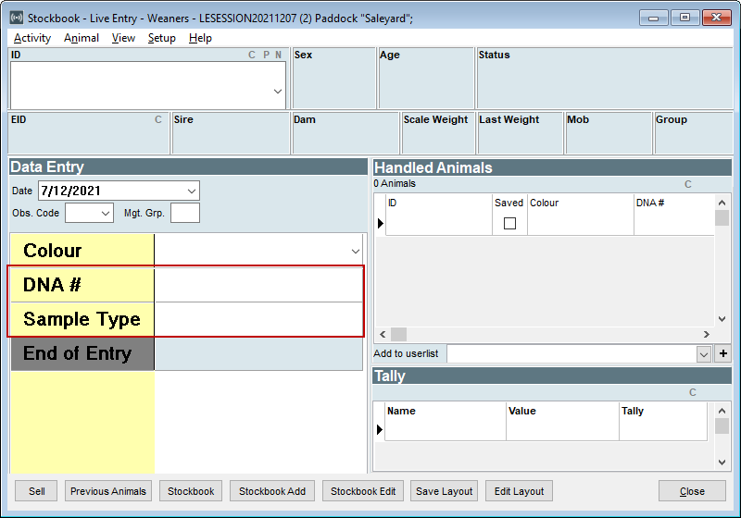Viewport: 741px width, 518px height.
Task: Click the Close button at bottom right
Action: (692, 491)
